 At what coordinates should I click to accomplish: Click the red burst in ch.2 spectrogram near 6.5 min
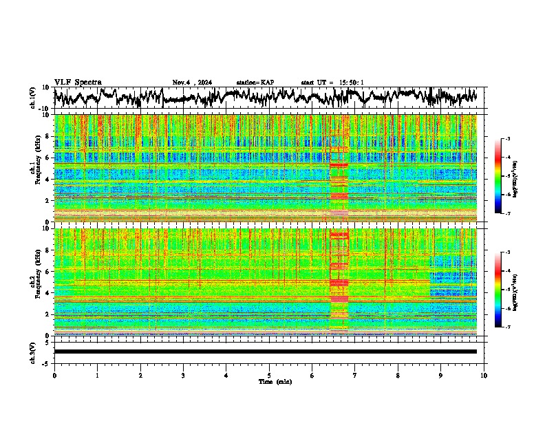pos(339,282)
